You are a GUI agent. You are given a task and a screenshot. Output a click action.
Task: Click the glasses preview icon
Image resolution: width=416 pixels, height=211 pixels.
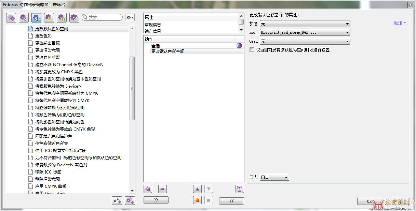[240, 189]
